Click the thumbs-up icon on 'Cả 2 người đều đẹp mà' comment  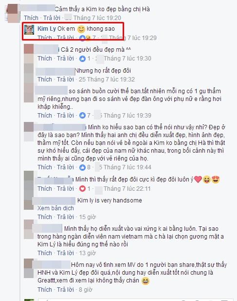coord(83,59)
